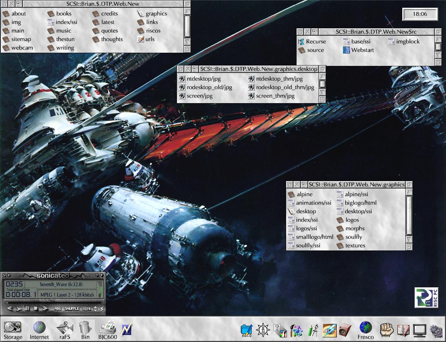Click the loudspeaker icon on the icon bar
This screenshot has width=446, height=342.
click(x=345, y=331)
